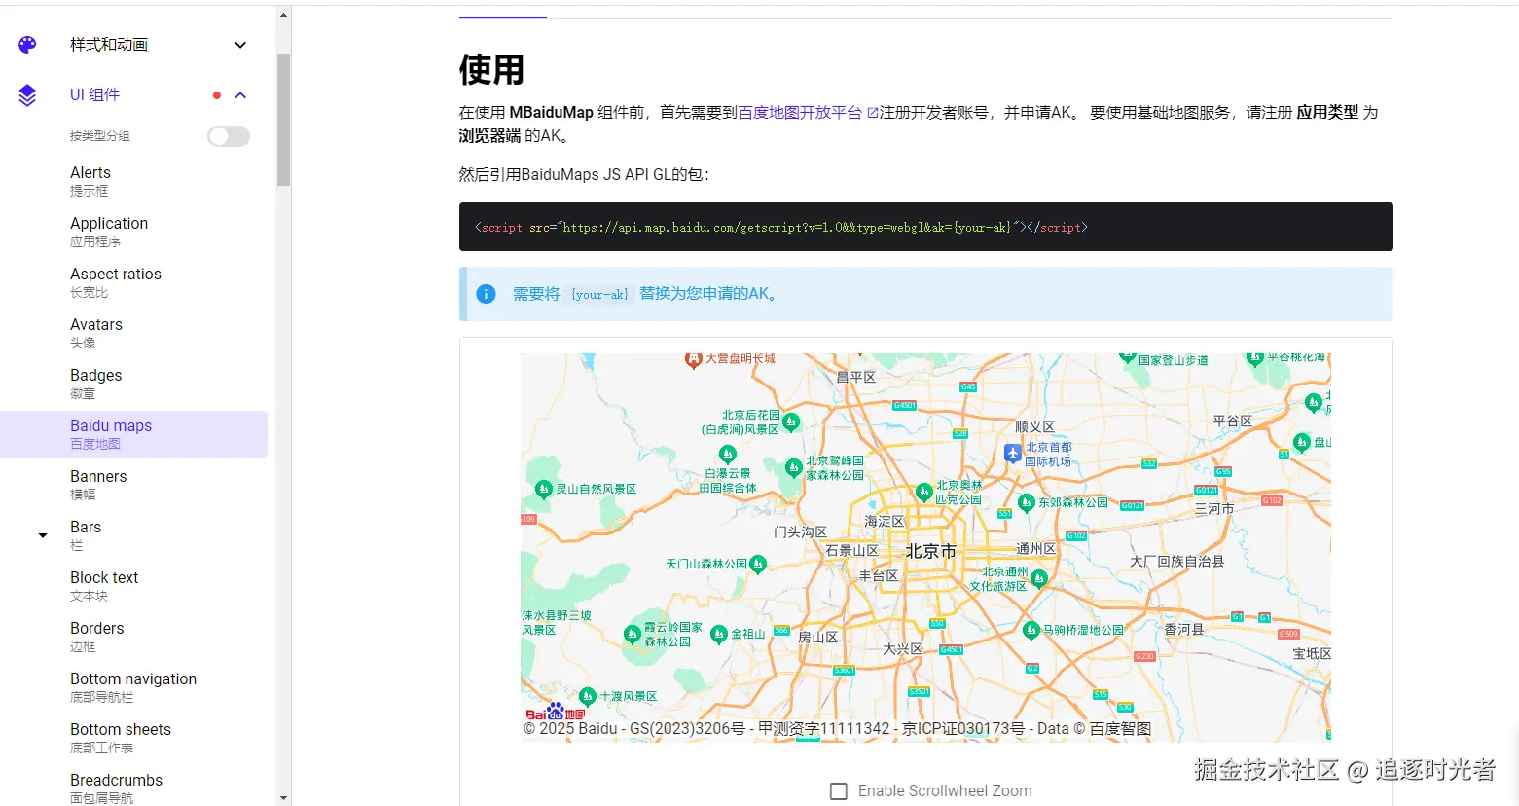
Task: Click the 大兴区 label on the map
Action: [903, 649]
